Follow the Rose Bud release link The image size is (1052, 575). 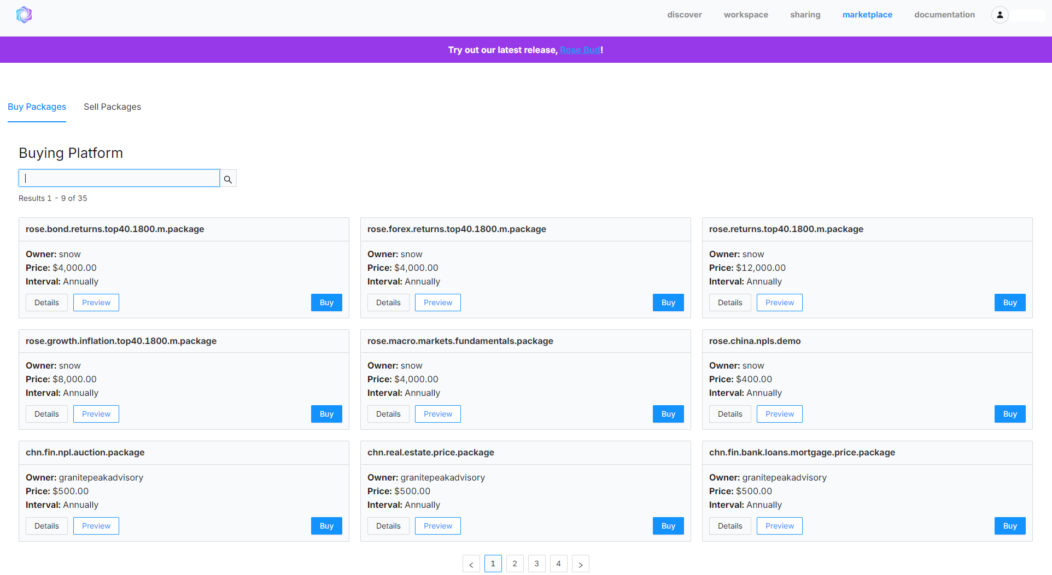pos(580,50)
